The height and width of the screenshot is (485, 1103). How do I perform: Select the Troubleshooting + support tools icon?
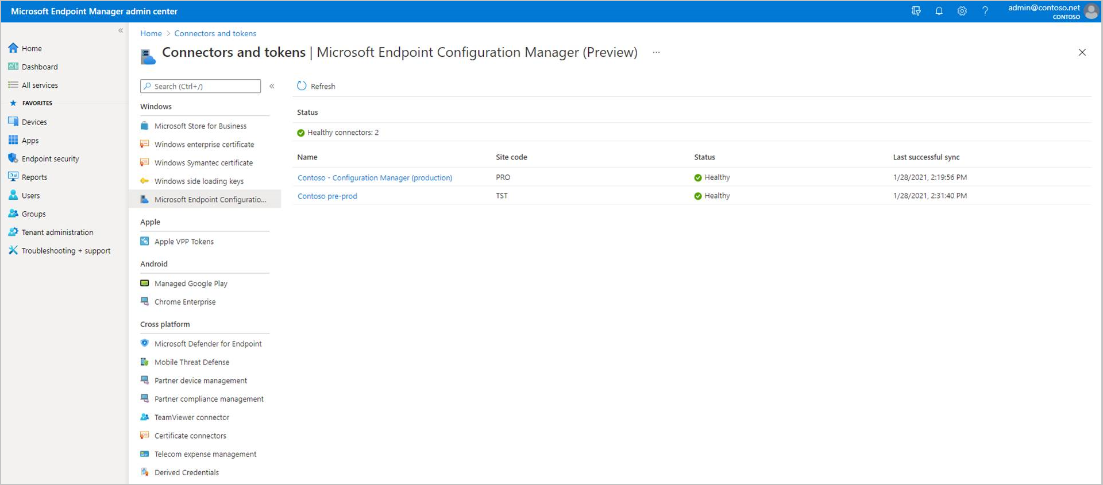click(13, 250)
